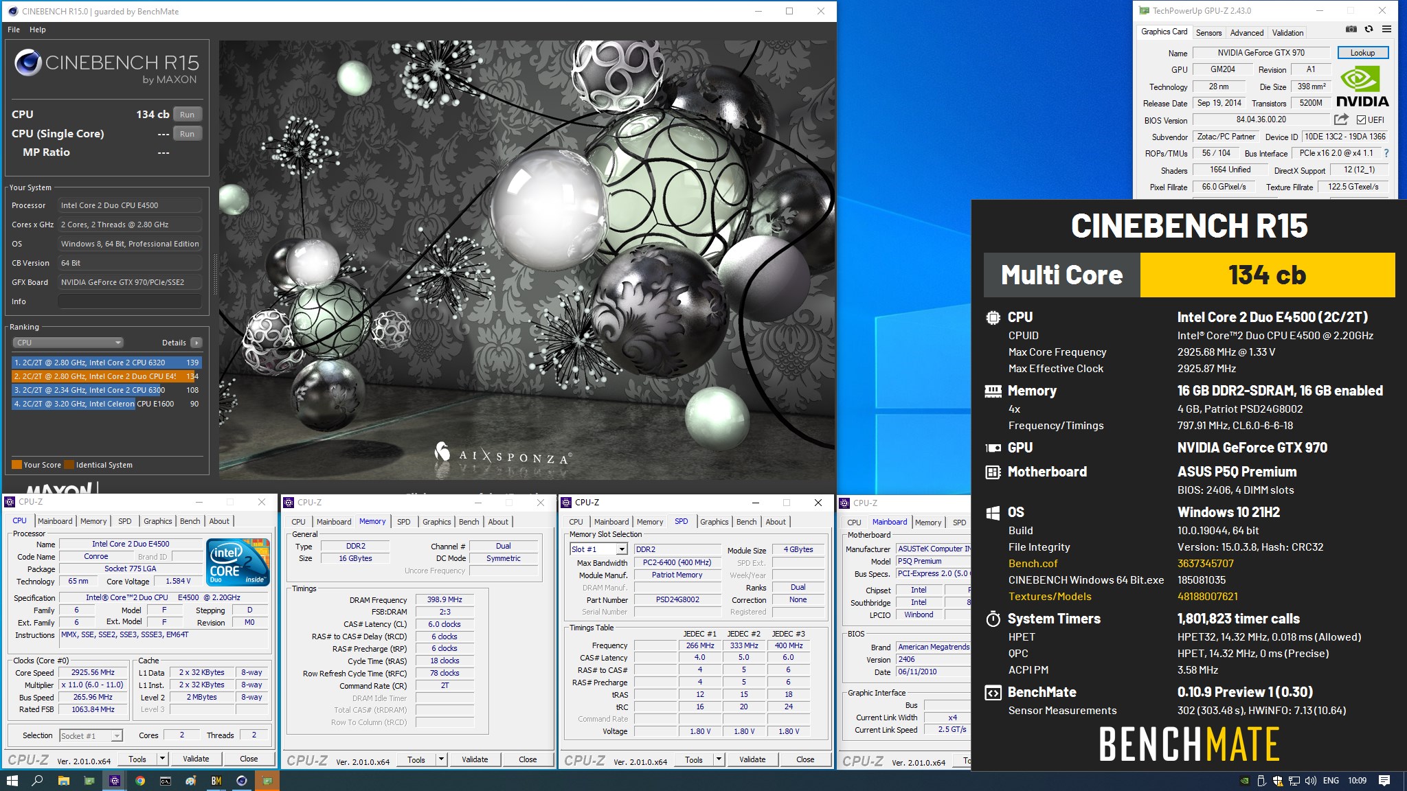Open Windows Security shield tray icon
The height and width of the screenshot is (791, 1407).
(1278, 781)
